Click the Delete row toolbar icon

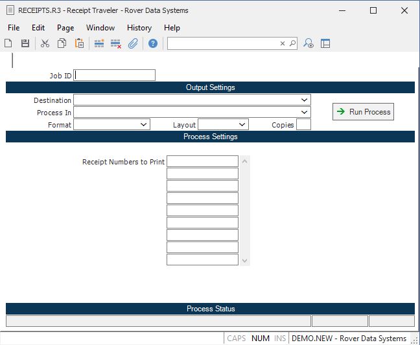[x=116, y=43]
